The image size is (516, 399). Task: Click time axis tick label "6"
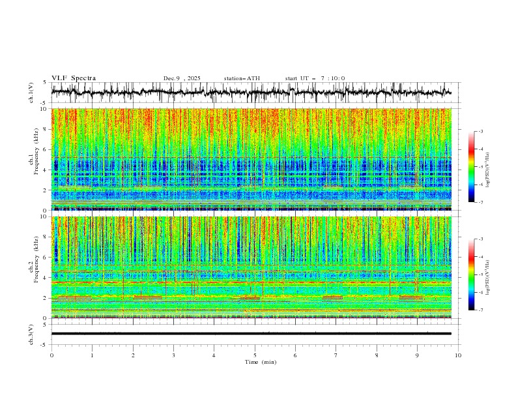tap(295, 355)
